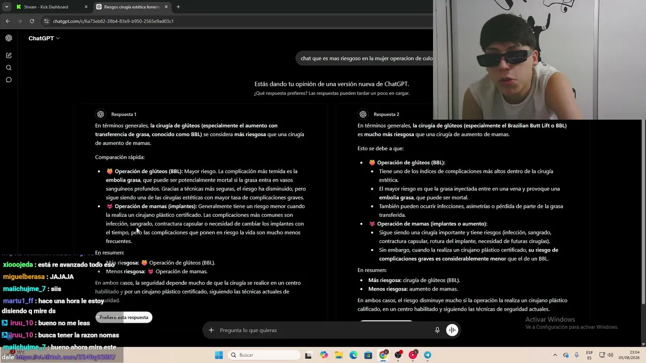Image resolution: width=646 pixels, height=363 pixels.
Task: Click the 'Respuesta 2' heading text
Action: pyautogui.click(x=386, y=114)
